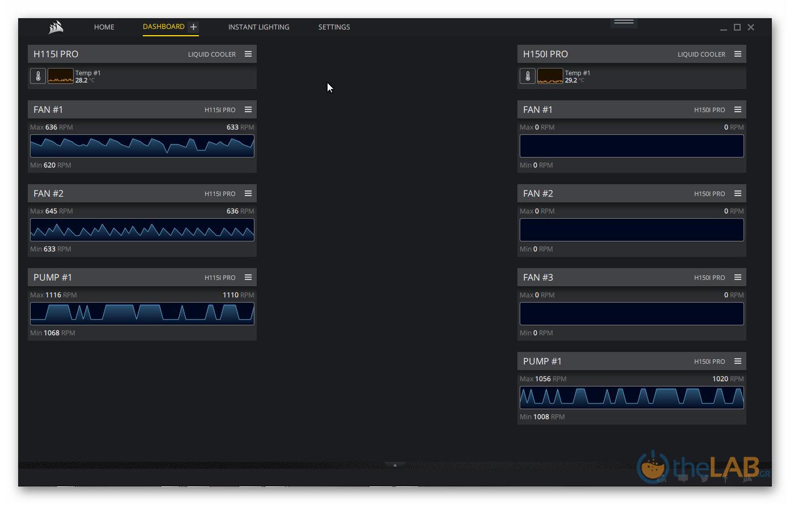Viewport: 790px width, 505px height.
Task: Click the Max 645 RPM label
Action: pyautogui.click(x=52, y=211)
